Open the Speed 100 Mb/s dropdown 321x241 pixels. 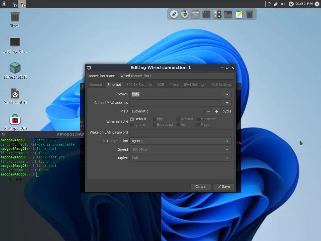pyautogui.click(x=180, y=150)
